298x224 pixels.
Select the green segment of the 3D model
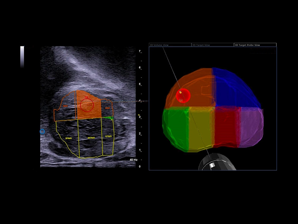click(x=175, y=127)
